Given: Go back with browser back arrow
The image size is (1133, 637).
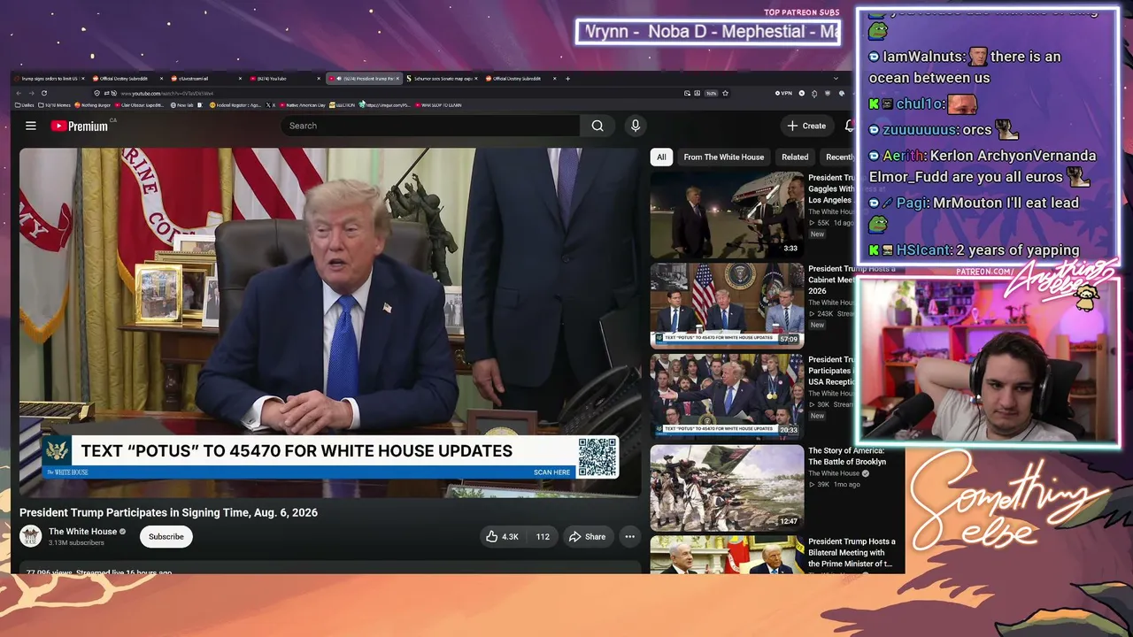Looking at the screenshot, I should pyautogui.click(x=19, y=93).
